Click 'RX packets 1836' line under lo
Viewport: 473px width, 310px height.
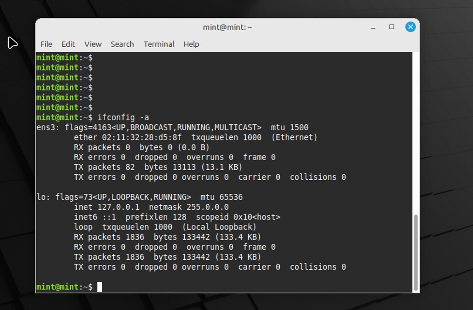click(167, 237)
